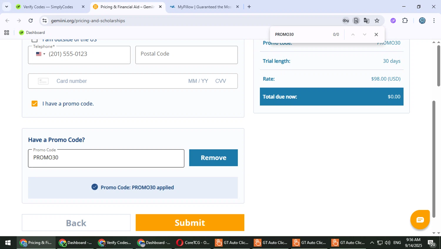Expand the country flag phone code dropdown
The height and width of the screenshot is (249, 441).
pyautogui.click(x=41, y=54)
